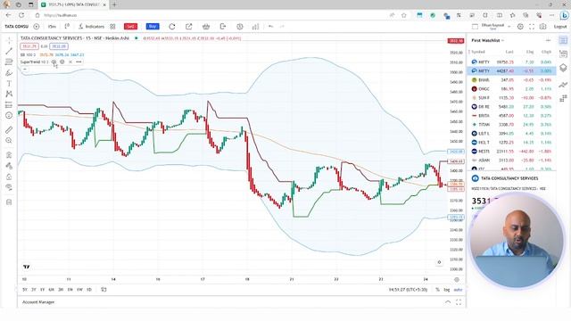Screen dimensions: 571x321
Task: Select the trend line drawing tool
Action: click(x=9, y=52)
